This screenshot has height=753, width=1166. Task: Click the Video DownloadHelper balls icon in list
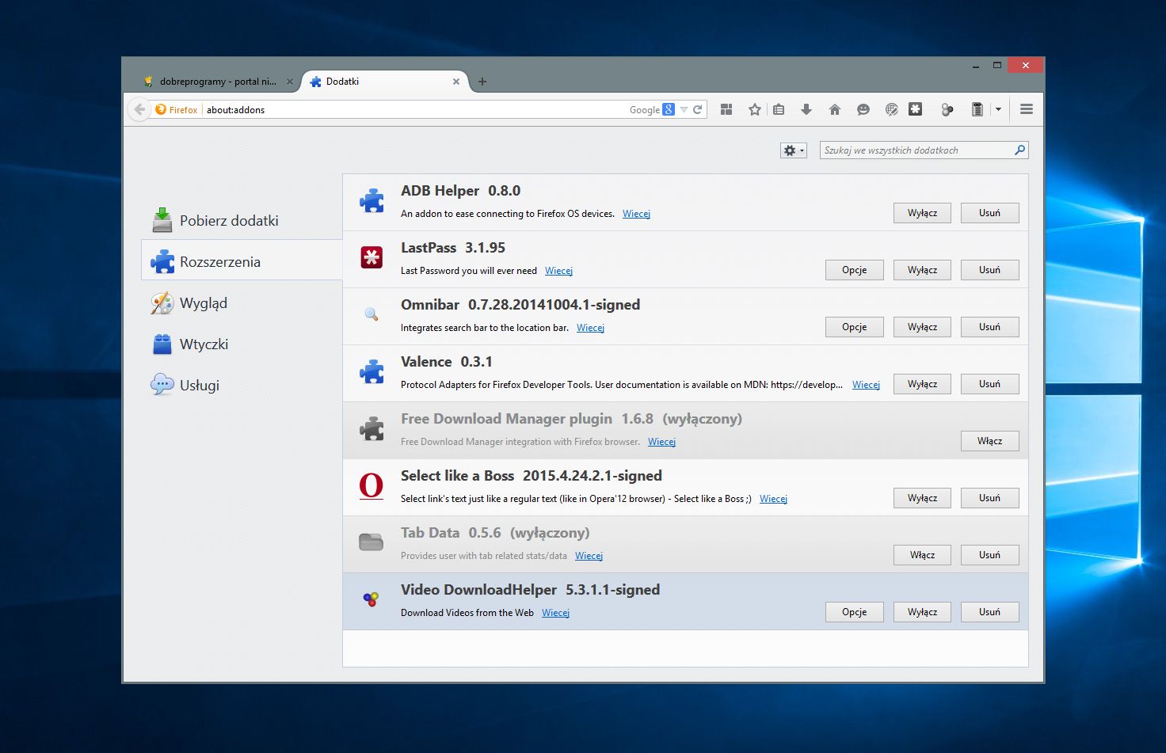tap(371, 599)
